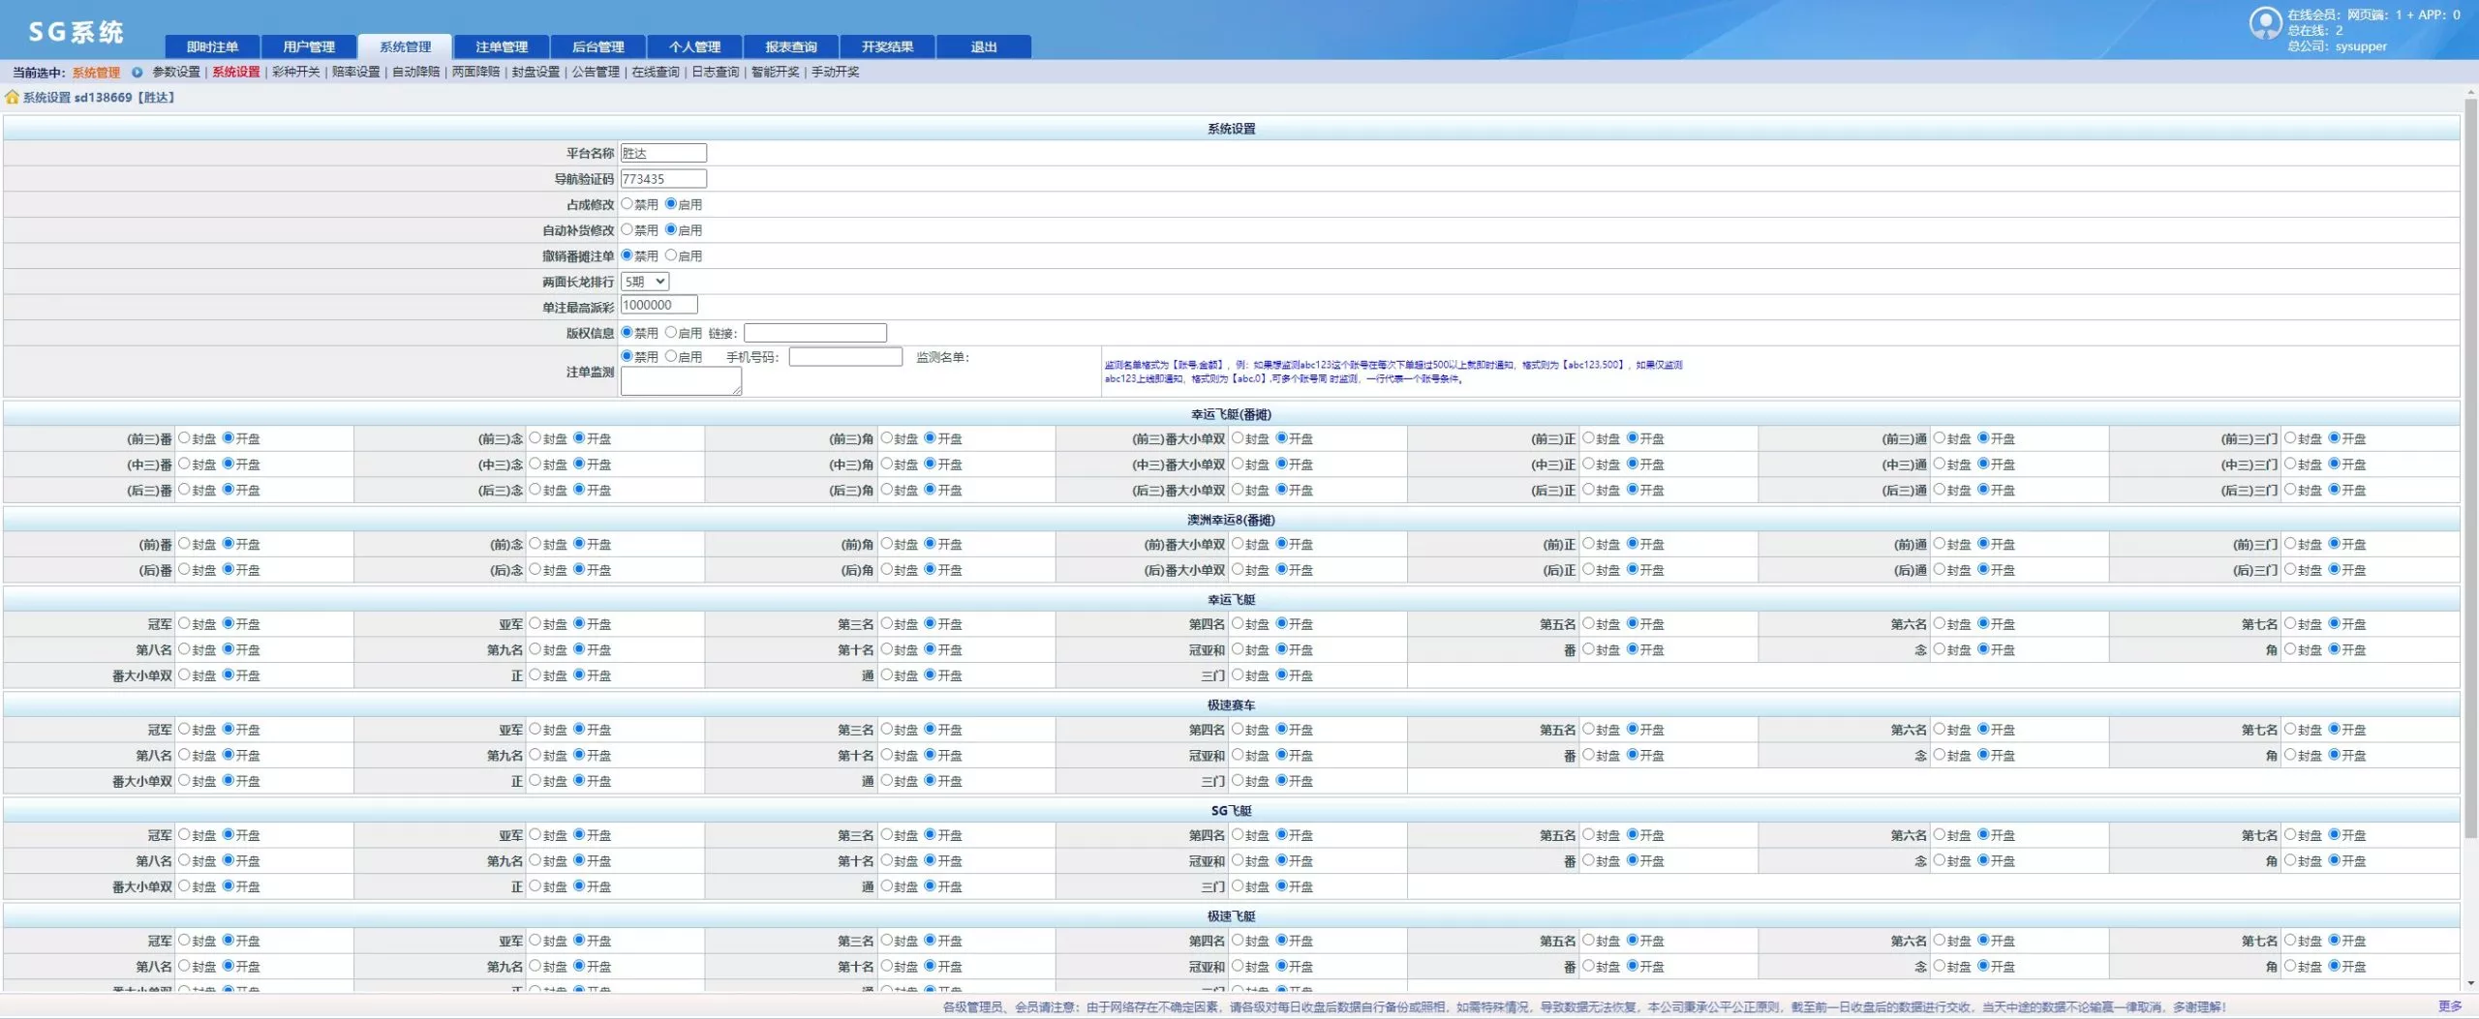Select 禁用 for 占成修改
Screen dimensions: 2479x1019
tap(627, 204)
